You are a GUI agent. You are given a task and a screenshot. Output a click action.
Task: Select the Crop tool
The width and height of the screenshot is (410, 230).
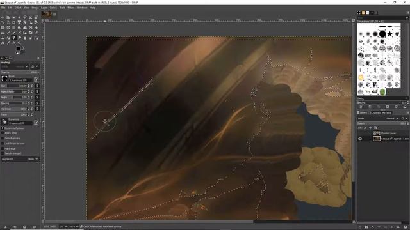click(13, 22)
